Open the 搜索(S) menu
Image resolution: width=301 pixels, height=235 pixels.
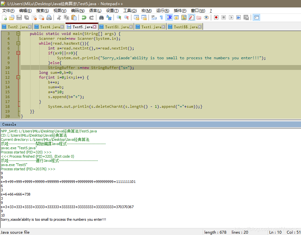click(42, 11)
